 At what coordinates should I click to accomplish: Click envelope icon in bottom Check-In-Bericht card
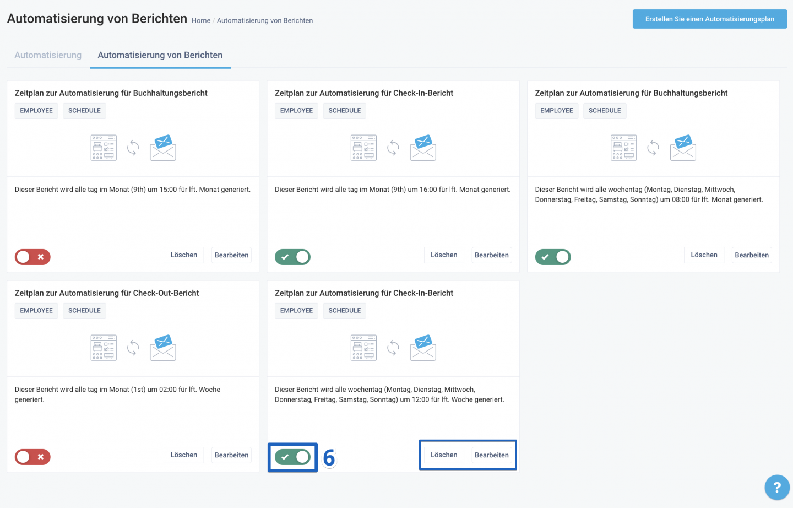pyautogui.click(x=423, y=348)
